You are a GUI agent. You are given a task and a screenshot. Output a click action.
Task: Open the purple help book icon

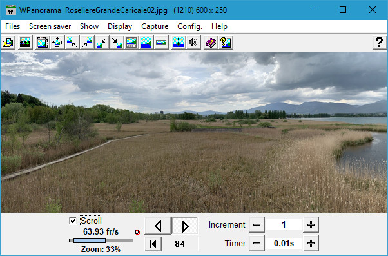(211, 43)
